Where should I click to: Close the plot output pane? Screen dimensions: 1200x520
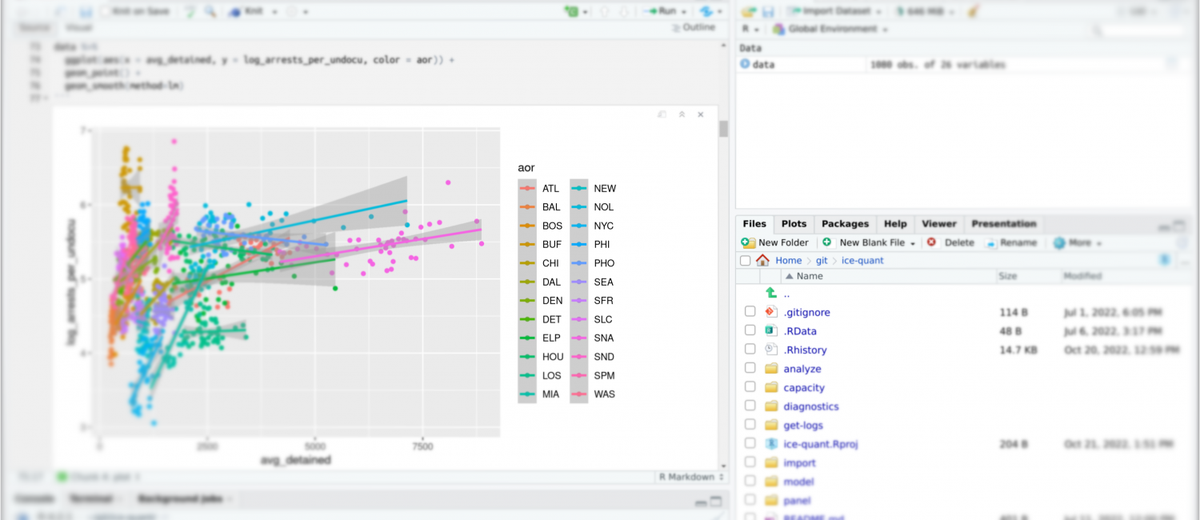coord(701,114)
